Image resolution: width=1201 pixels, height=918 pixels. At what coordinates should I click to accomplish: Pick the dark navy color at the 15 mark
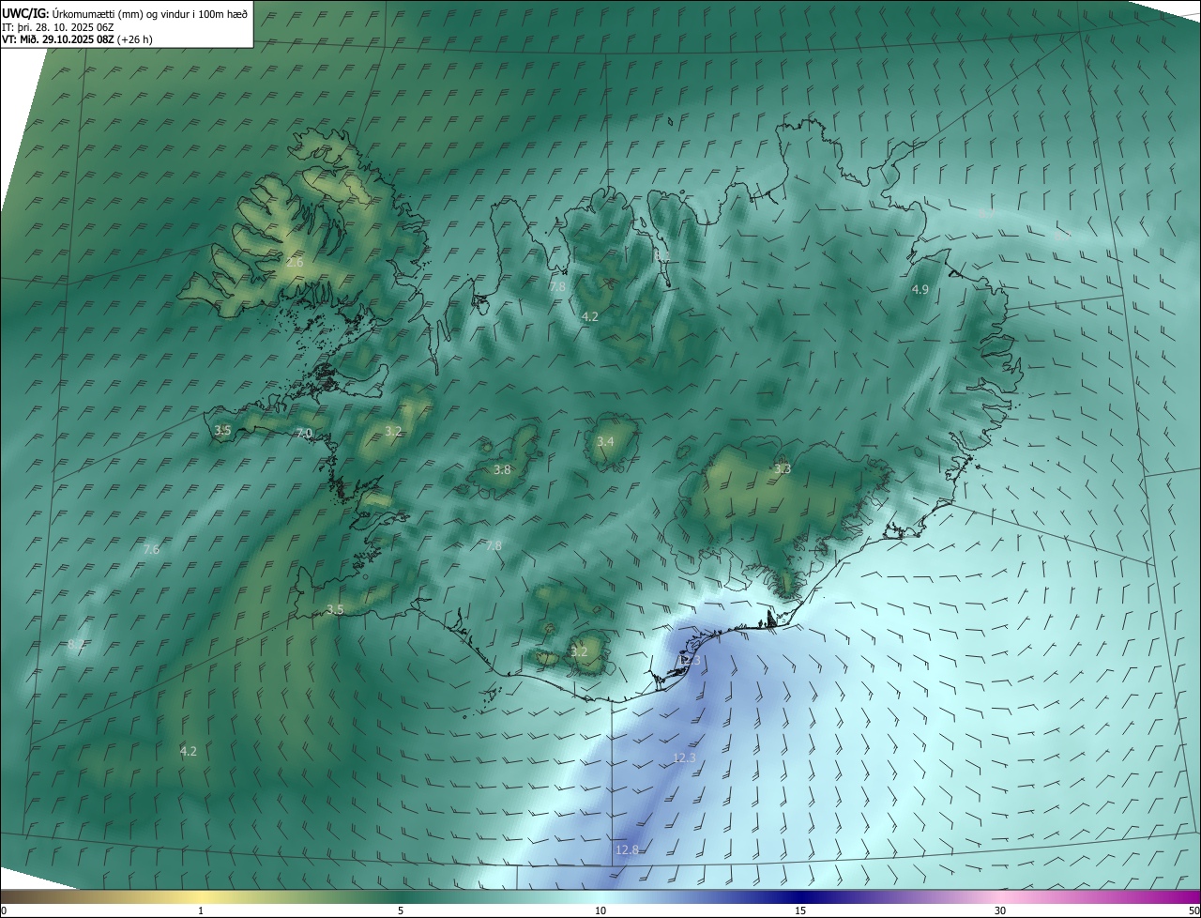(800, 896)
